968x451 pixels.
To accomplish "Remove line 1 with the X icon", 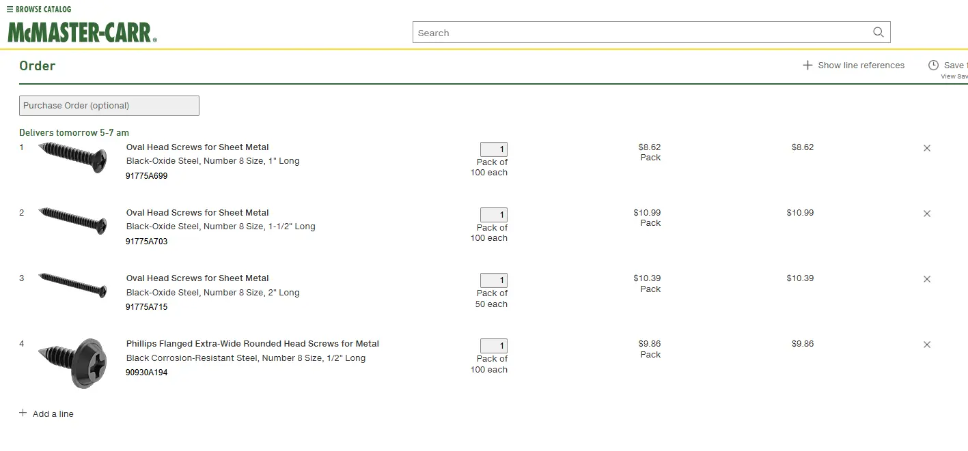I will [x=927, y=148].
